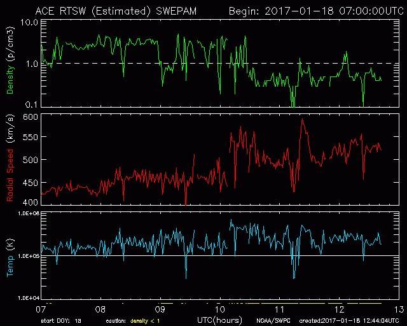
Task: Click the 'start DOY: 18' footer text
Action: point(61,321)
